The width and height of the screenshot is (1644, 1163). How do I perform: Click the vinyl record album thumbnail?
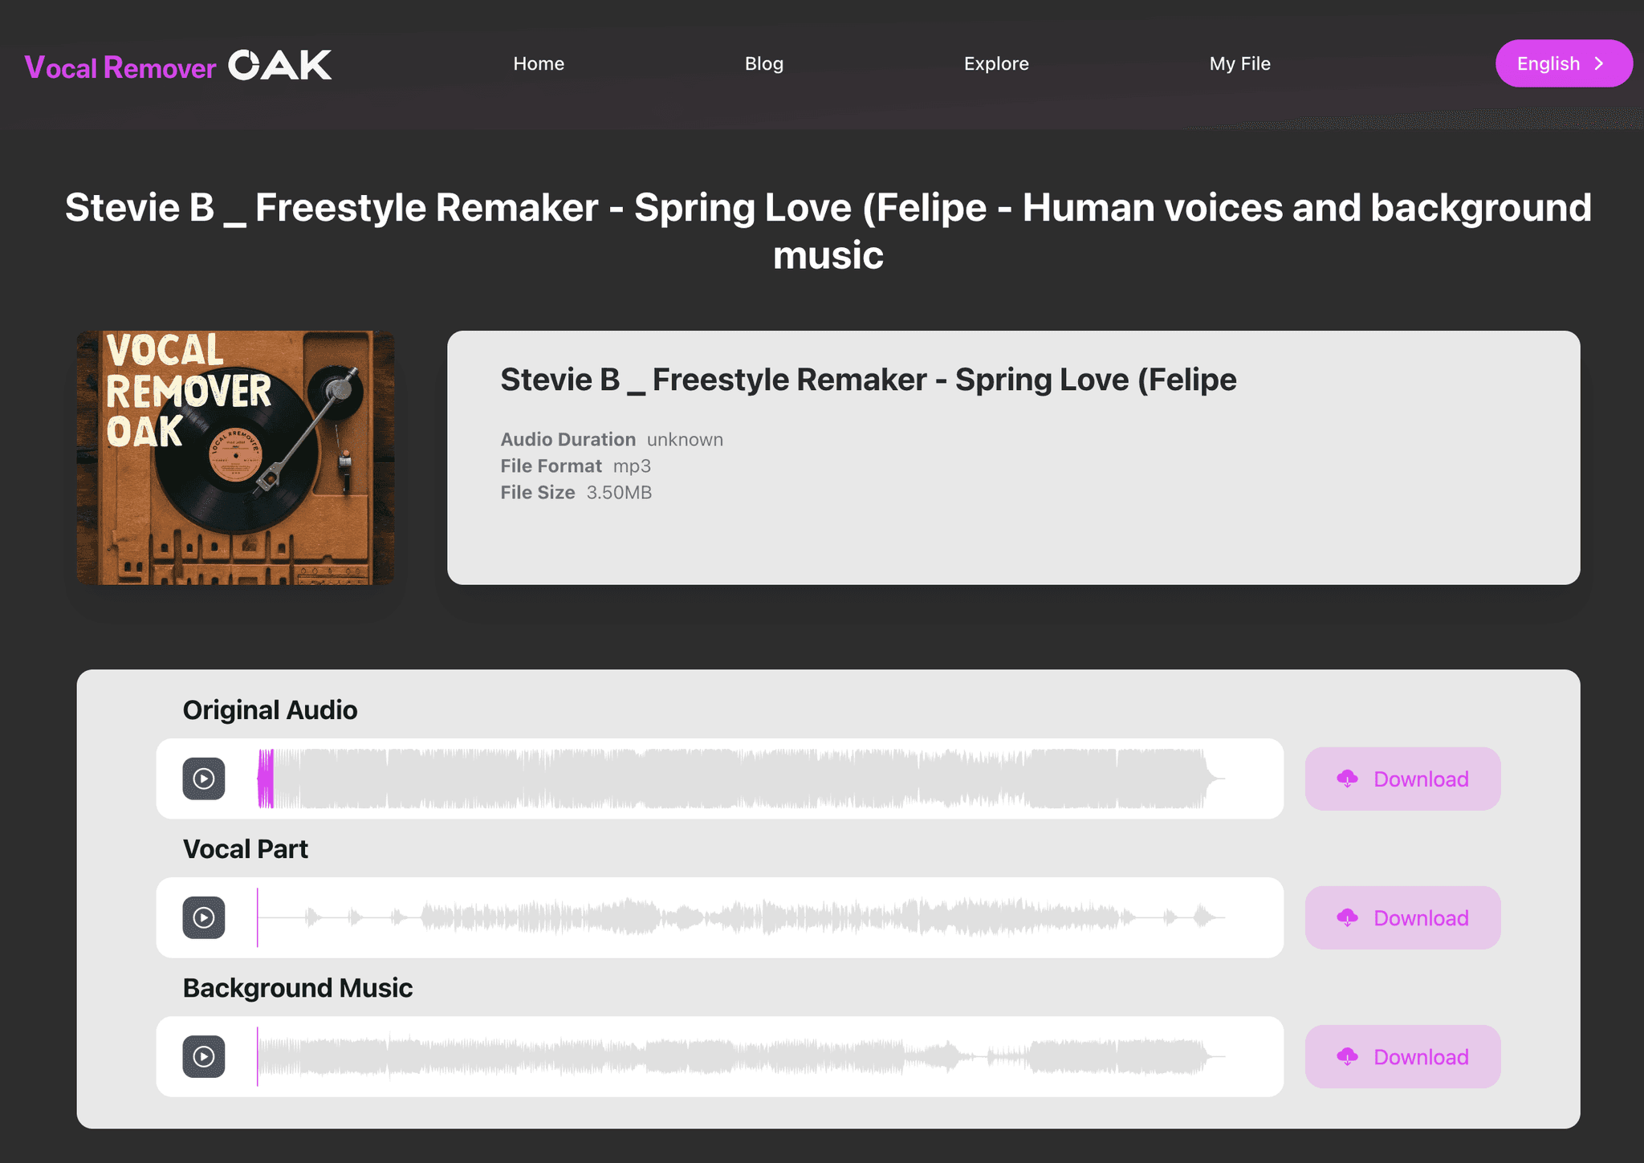pyautogui.click(x=235, y=457)
